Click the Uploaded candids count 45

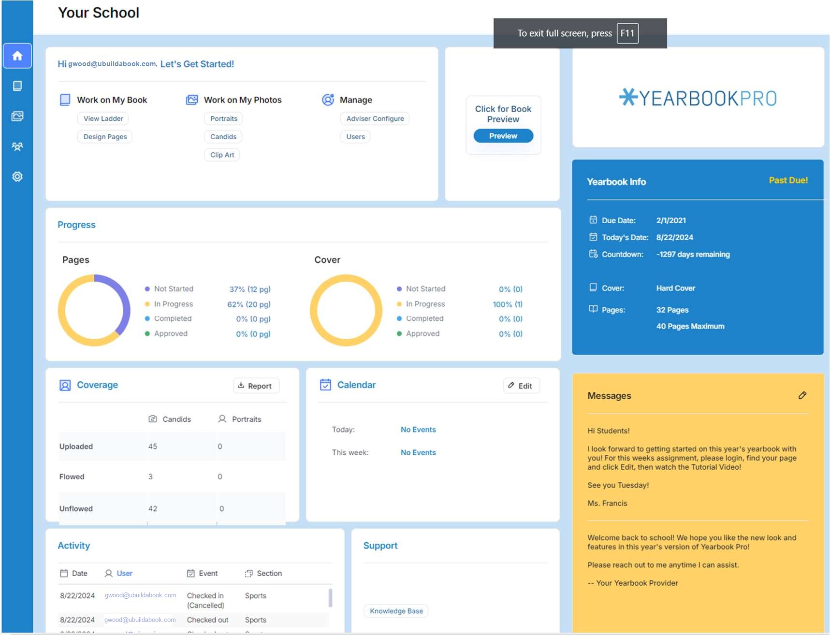pos(153,446)
